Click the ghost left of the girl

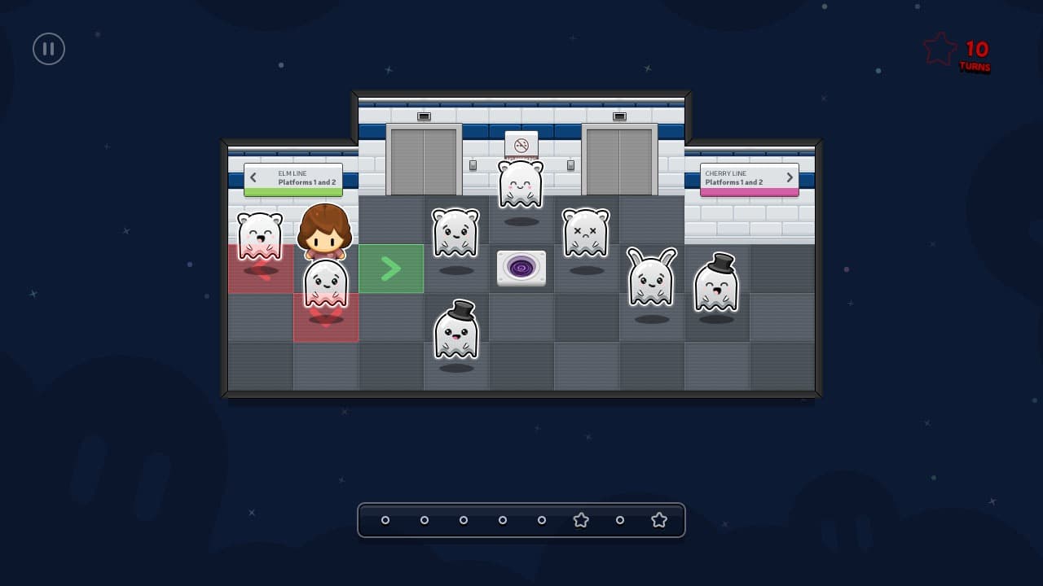click(260, 236)
